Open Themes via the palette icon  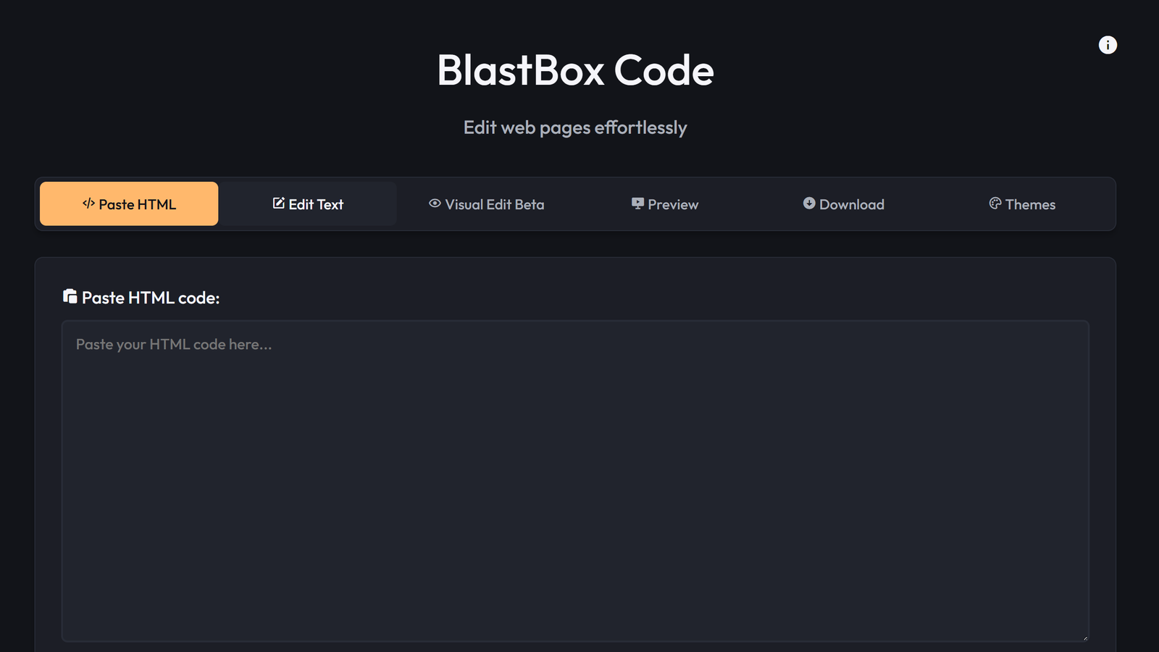995,204
